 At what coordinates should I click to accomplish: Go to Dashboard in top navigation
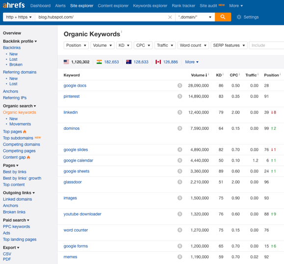(x=40, y=6)
